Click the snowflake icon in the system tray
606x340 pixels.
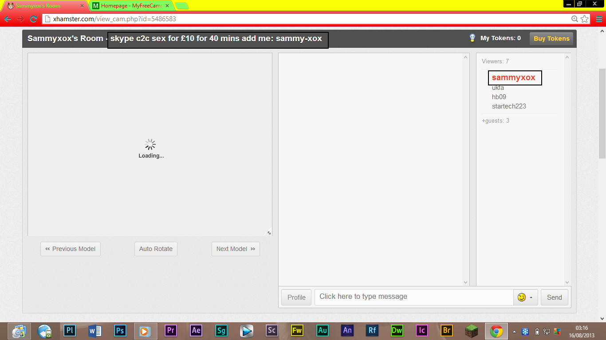coord(525,331)
